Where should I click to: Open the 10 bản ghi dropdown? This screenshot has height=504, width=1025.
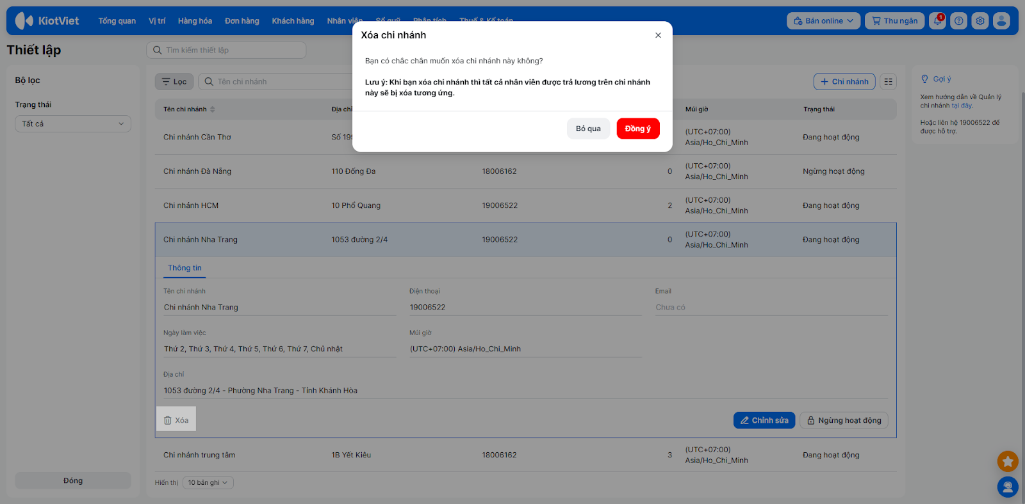(x=208, y=483)
